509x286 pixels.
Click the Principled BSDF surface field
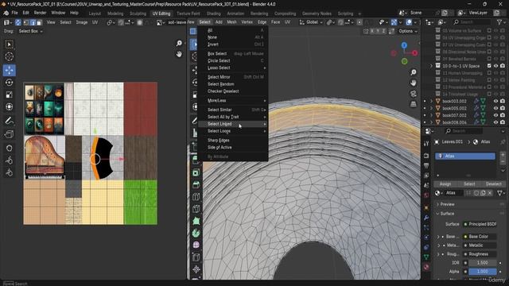(x=480, y=224)
